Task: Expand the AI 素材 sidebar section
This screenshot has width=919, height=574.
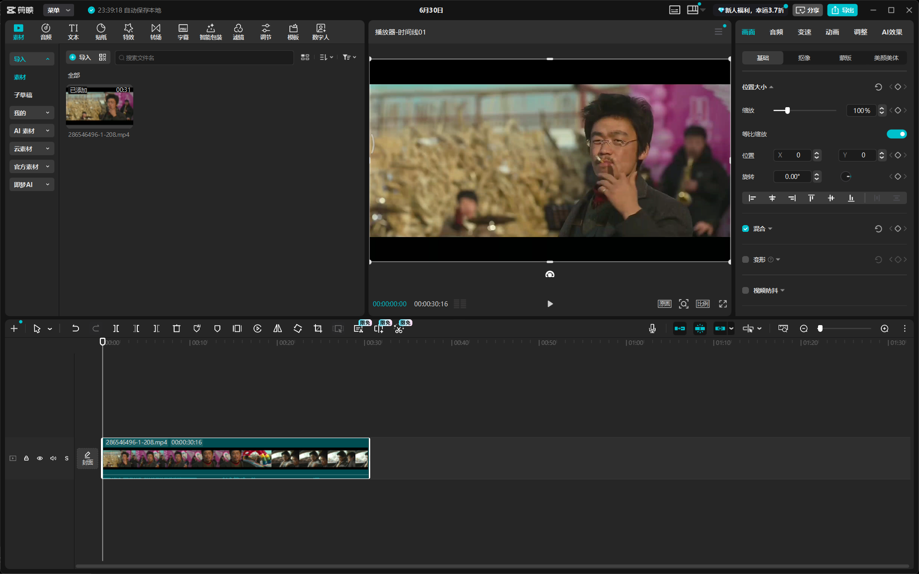Action: tap(31, 131)
